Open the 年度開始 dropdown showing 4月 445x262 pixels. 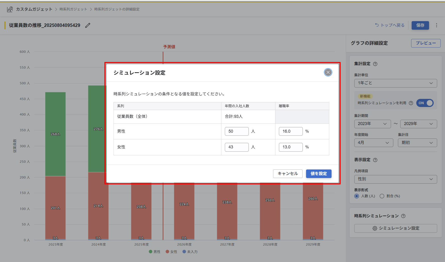373,143
